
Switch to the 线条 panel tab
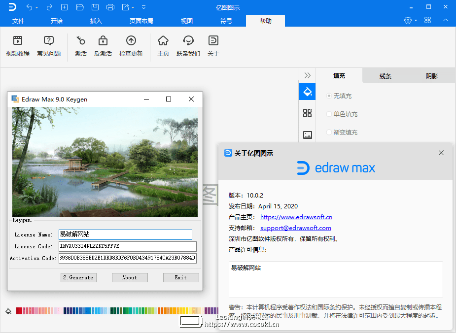(x=386, y=76)
